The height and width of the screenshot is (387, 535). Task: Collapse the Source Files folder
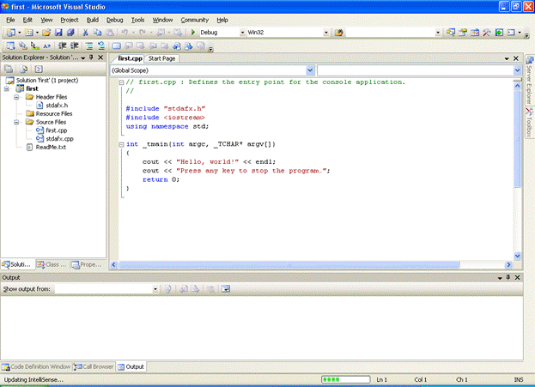coord(16,122)
